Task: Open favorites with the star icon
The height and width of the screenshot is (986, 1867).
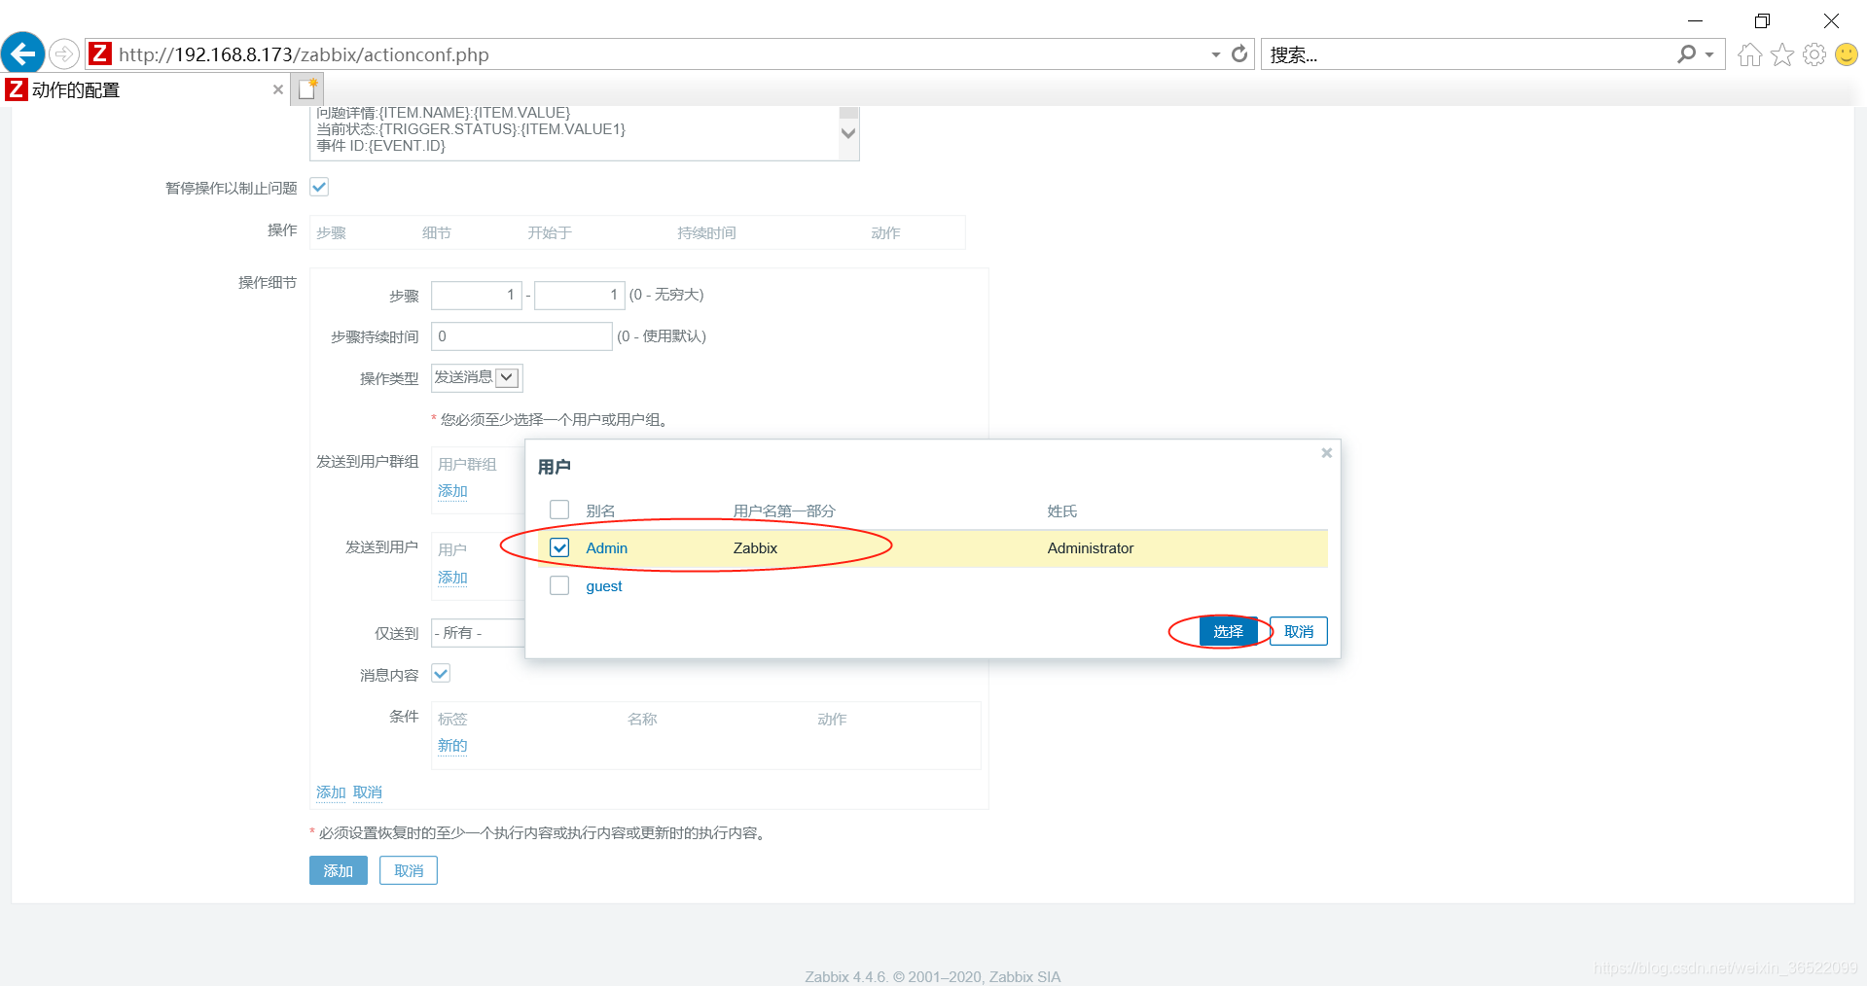Action: click(1781, 54)
